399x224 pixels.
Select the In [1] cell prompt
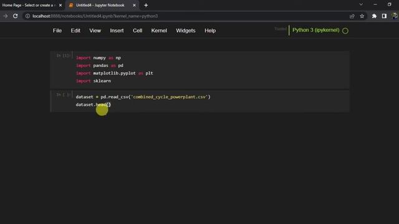point(63,55)
